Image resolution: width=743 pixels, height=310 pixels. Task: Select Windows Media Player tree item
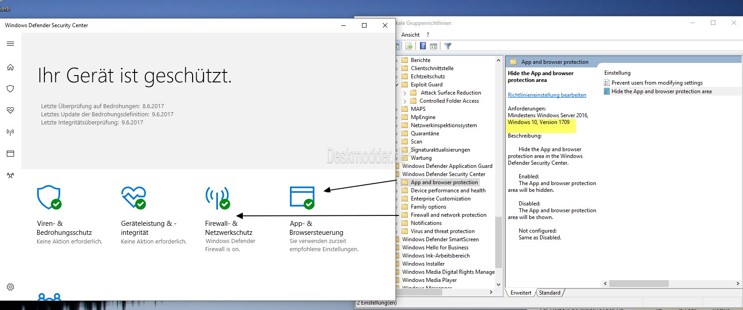point(429,280)
